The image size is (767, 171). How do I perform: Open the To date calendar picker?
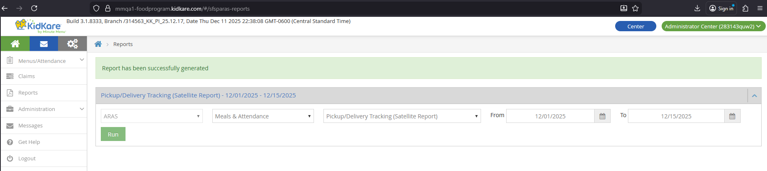tap(732, 116)
